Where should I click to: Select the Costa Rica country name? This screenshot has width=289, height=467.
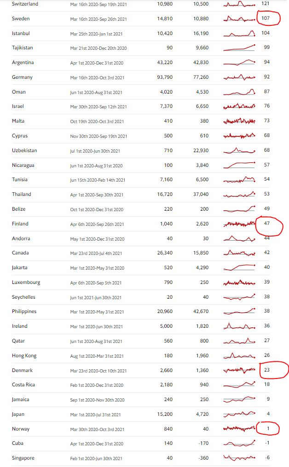pyautogui.click(x=24, y=384)
